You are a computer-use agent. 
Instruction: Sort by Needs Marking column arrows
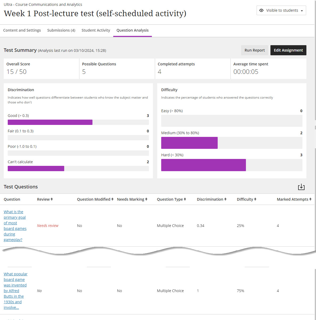(x=146, y=199)
